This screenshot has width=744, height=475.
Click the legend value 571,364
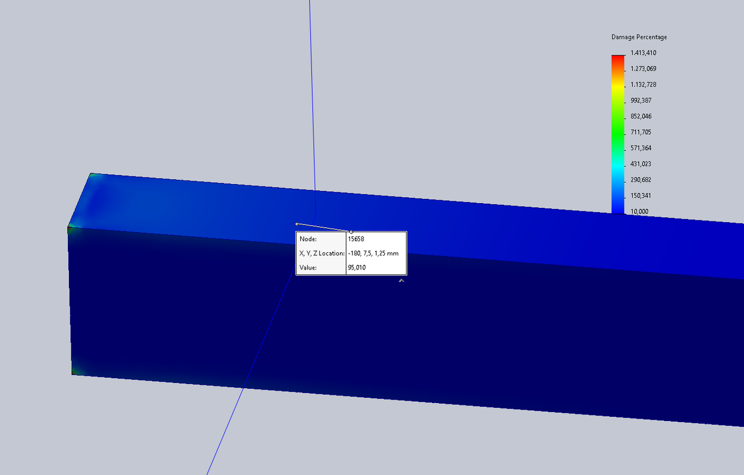pos(641,148)
